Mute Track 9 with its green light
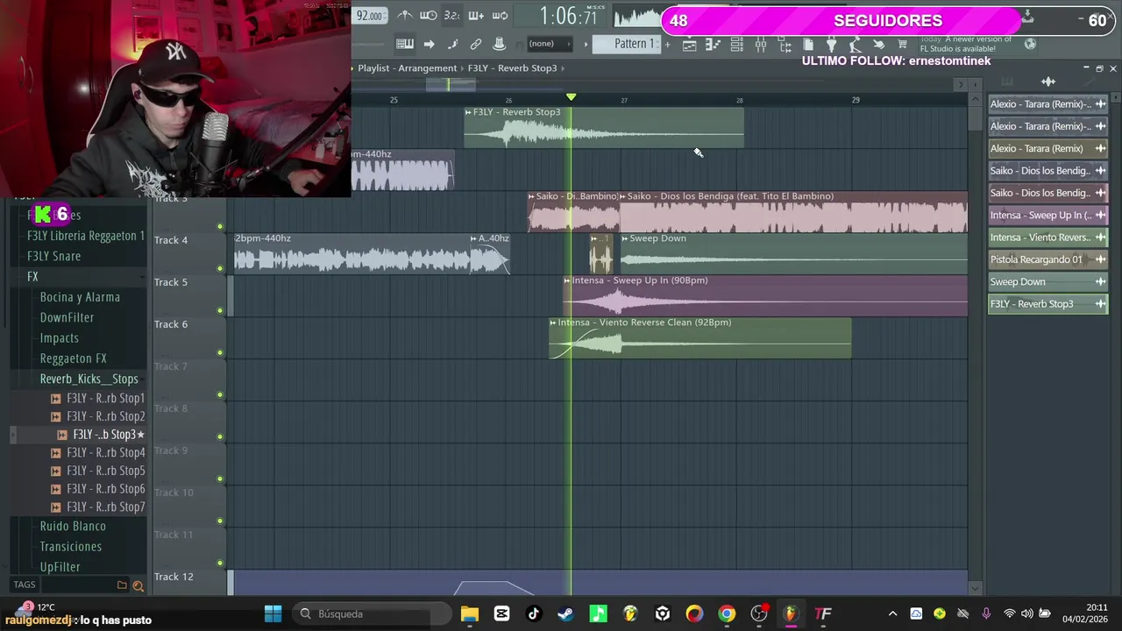Screen dimensions: 1122x631 point(220,479)
